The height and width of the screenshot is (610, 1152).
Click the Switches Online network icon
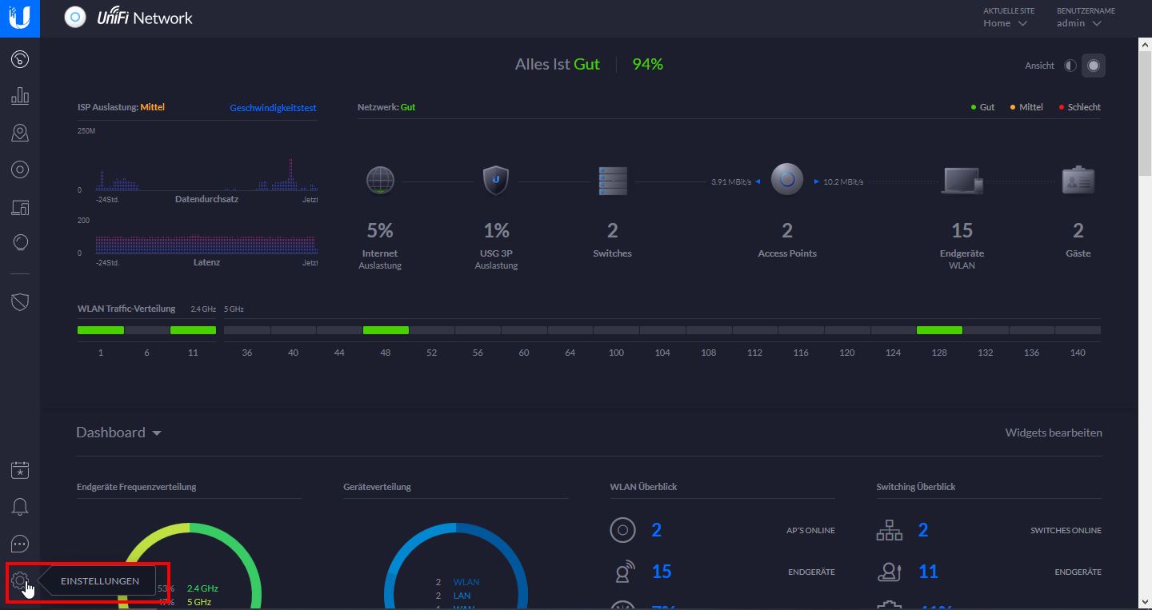pos(889,530)
